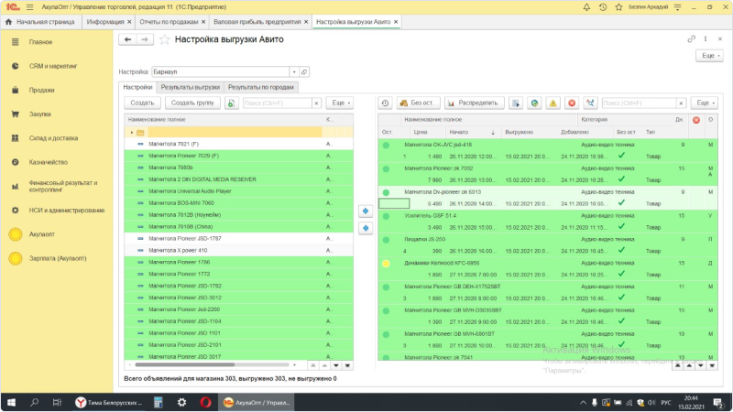Click the left-arrow transfer button between lists
733x412 pixels.
(x=366, y=228)
